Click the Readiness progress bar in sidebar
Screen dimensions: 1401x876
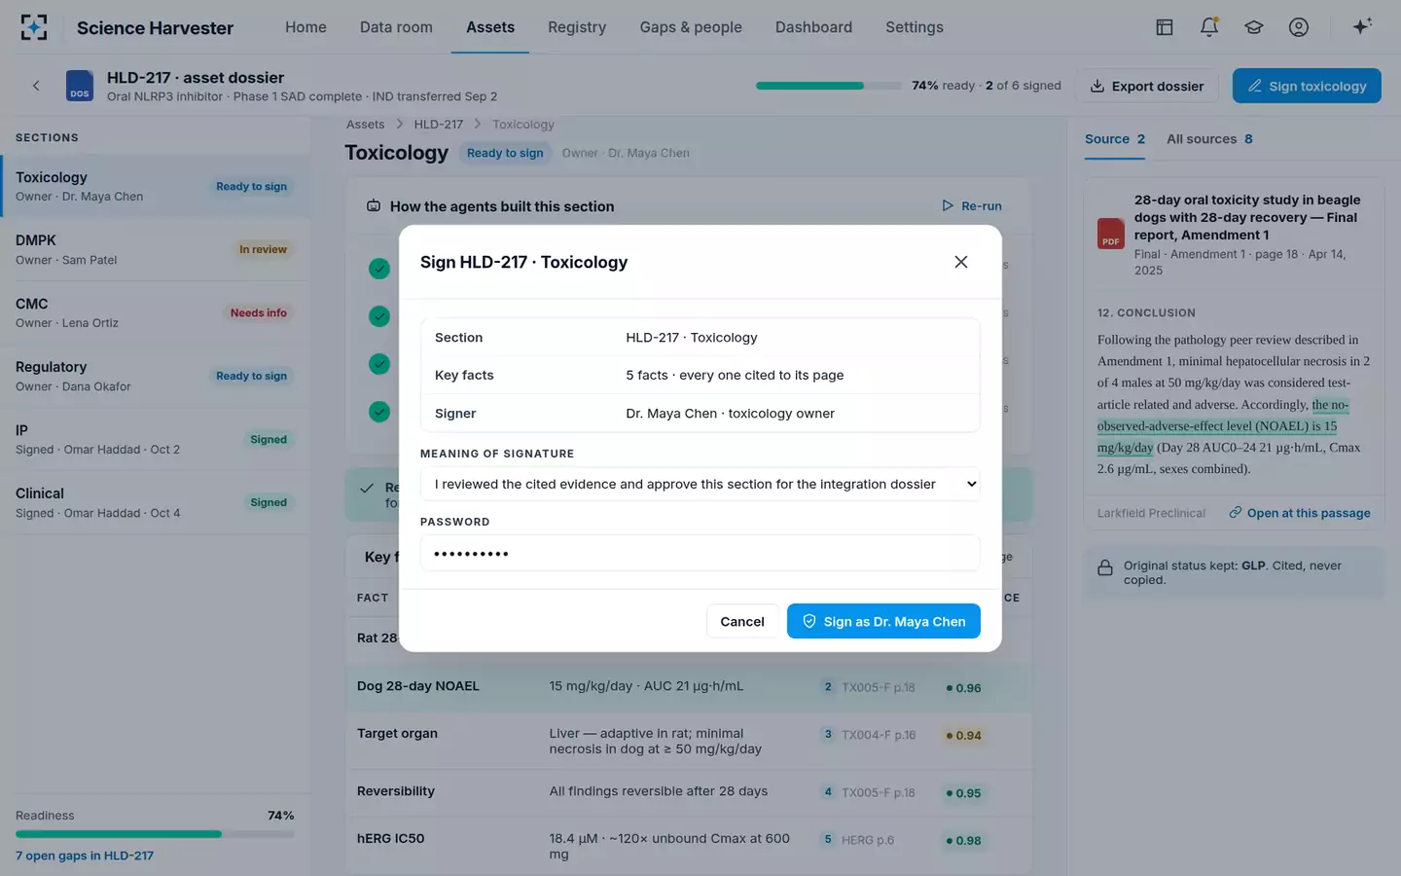155,834
